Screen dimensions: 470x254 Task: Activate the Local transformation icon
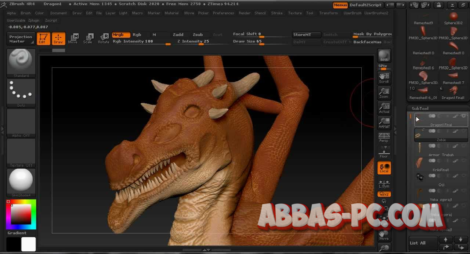(x=384, y=168)
